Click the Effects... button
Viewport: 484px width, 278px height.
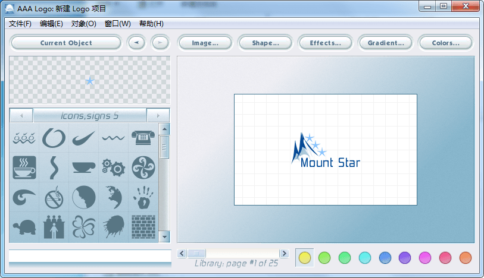click(325, 43)
